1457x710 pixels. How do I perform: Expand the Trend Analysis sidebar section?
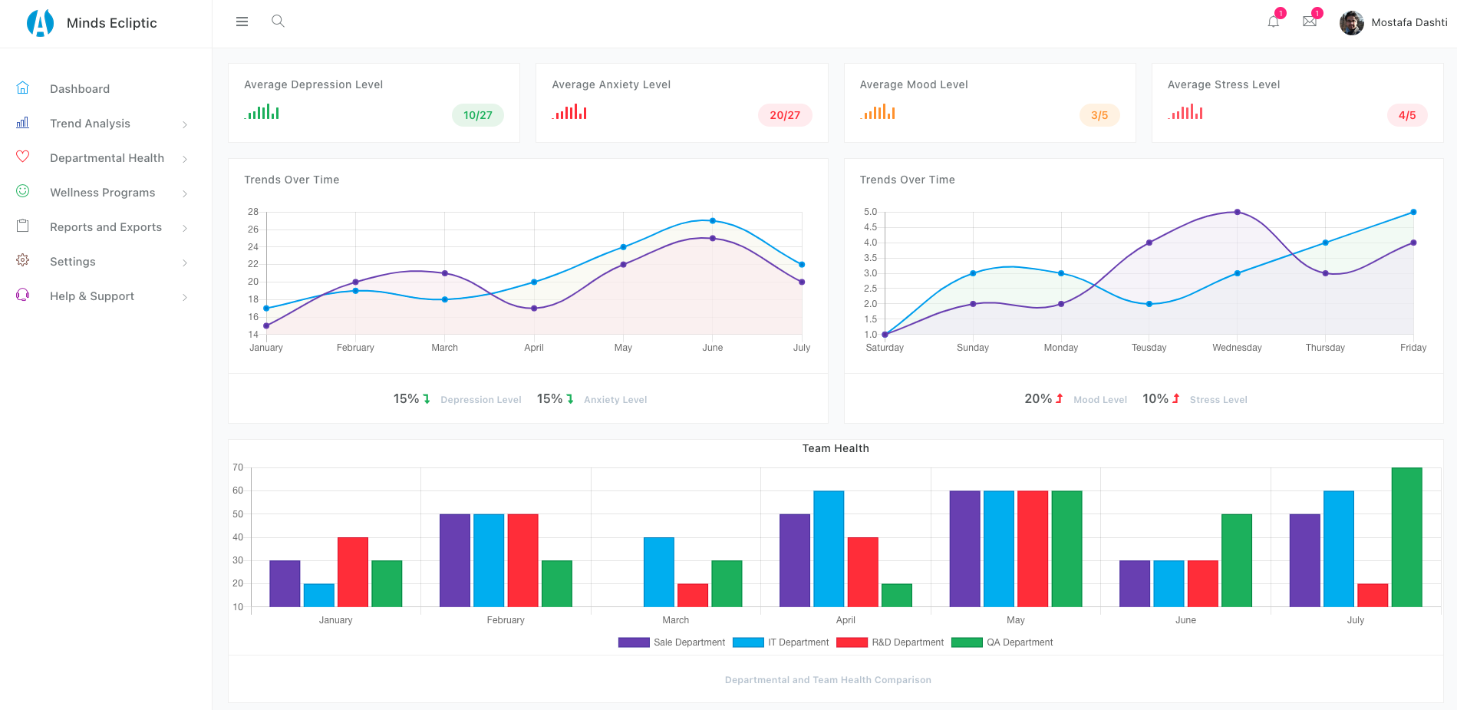click(x=184, y=123)
